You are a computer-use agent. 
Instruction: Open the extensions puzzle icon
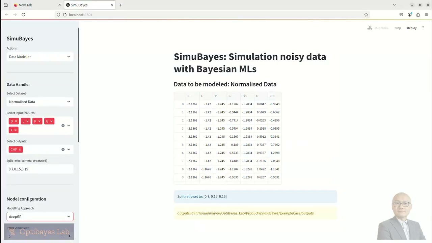(x=418, y=15)
